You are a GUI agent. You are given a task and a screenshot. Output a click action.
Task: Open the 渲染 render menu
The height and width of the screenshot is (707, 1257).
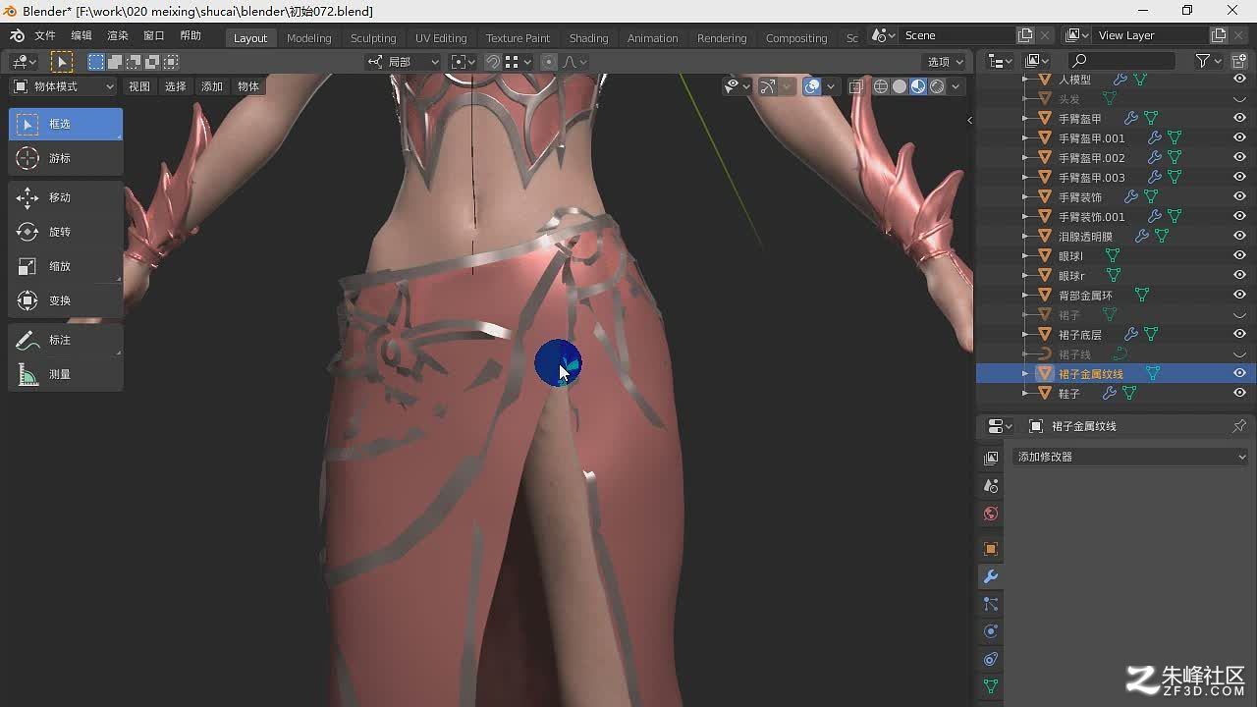pos(118,35)
